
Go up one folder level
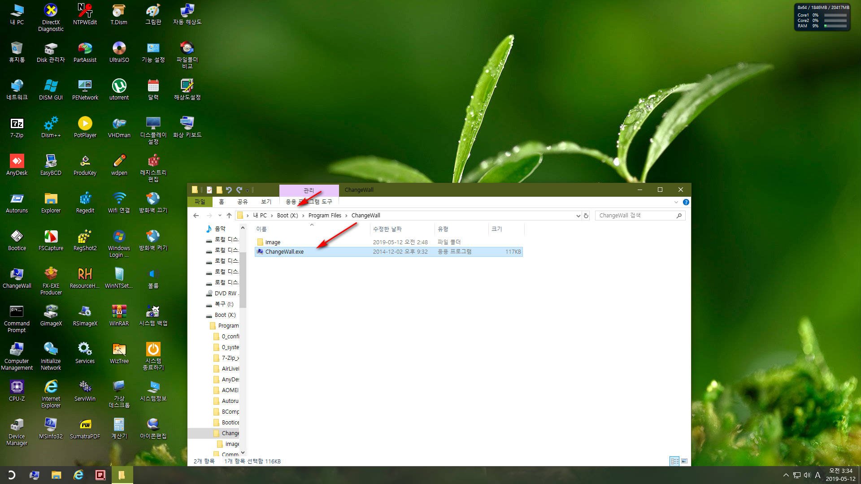coord(229,216)
